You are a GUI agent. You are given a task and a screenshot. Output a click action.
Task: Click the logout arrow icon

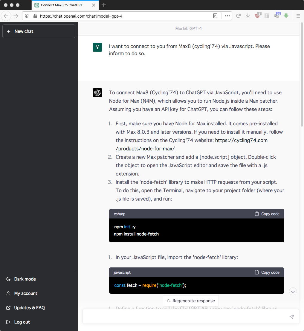coord(8,322)
